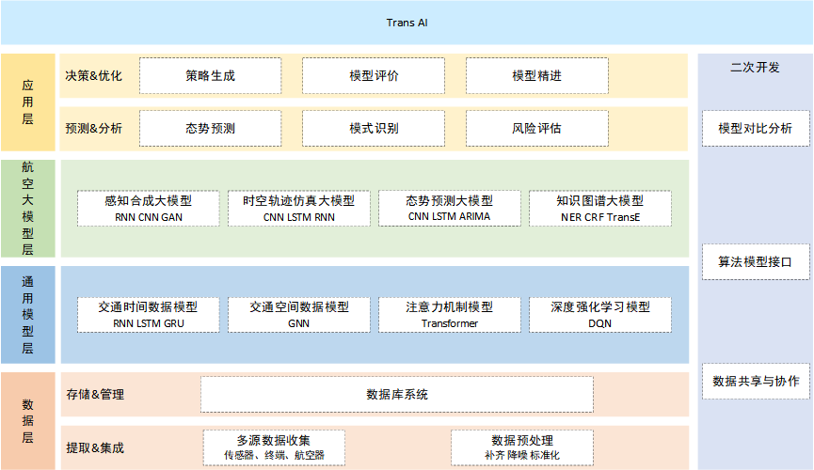Click the DQN subtitle
This screenshot has width=814, height=470.
[x=600, y=323]
